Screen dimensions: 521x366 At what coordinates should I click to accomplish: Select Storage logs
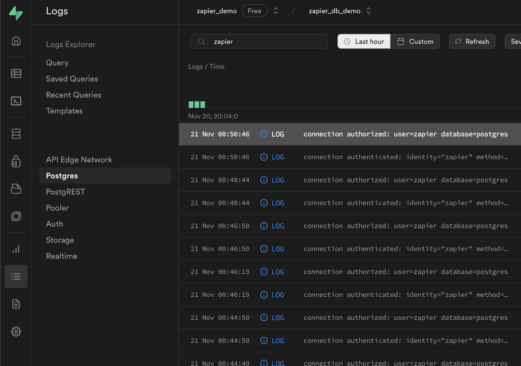click(60, 240)
